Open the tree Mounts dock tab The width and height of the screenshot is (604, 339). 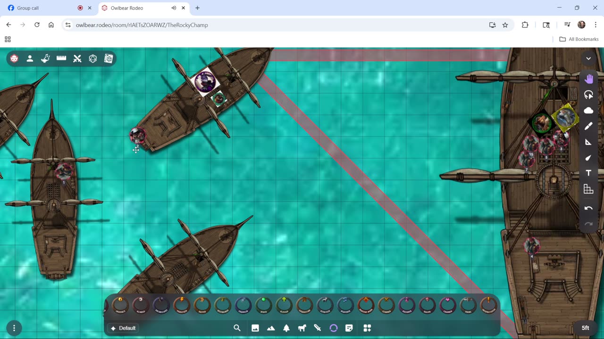pyautogui.click(x=286, y=328)
